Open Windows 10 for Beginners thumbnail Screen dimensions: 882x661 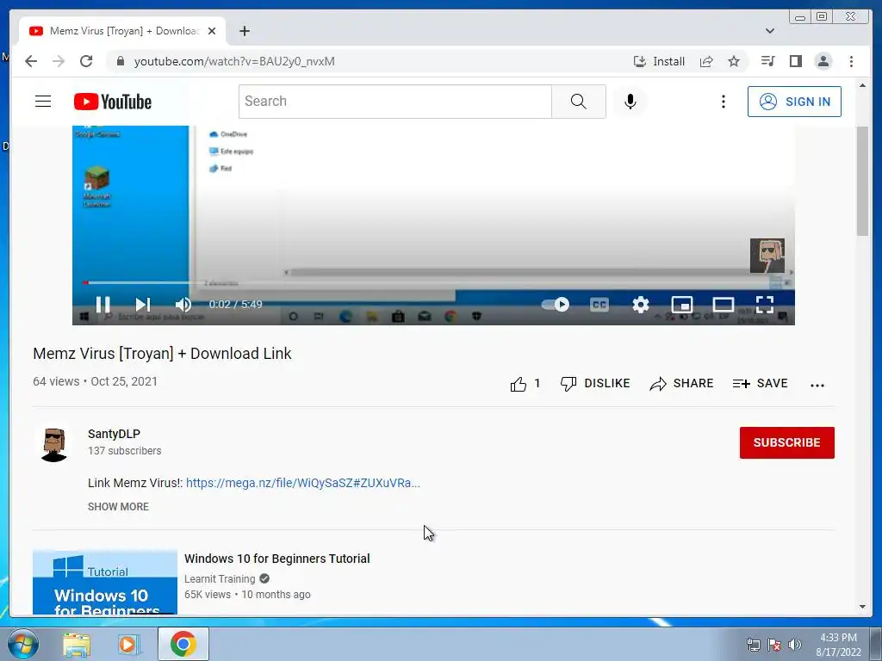[104, 582]
